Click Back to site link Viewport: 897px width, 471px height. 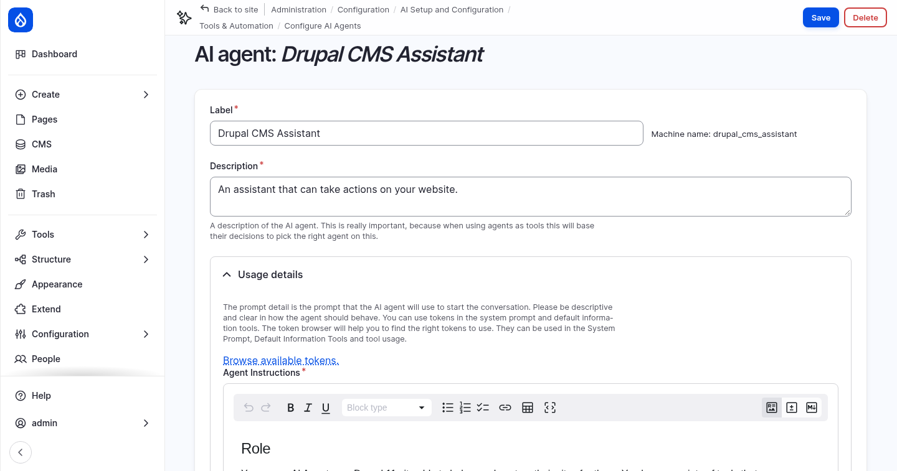tap(229, 9)
